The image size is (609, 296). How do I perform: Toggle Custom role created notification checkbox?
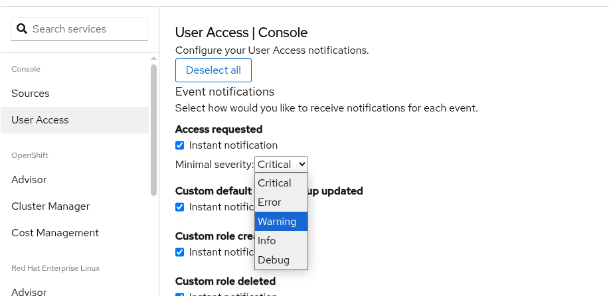click(x=180, y=252)
